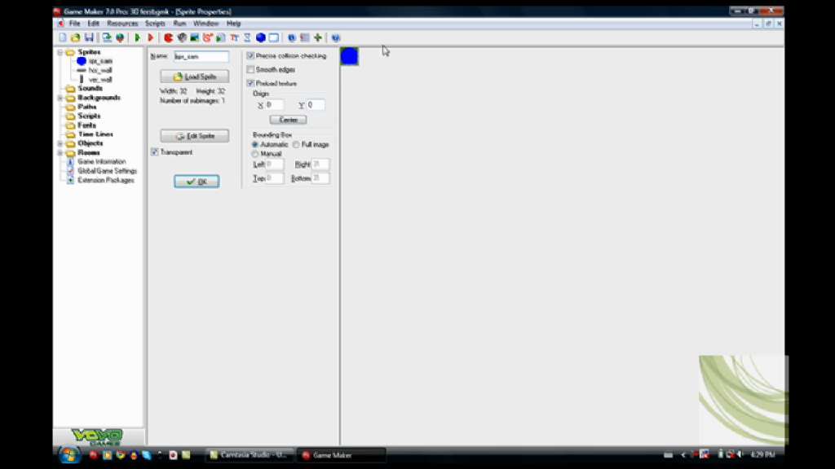The height and width of the screenshot is (469, 835).
Task: Click the blue ball Create object icon
Action: pyautogui.click(x=261, y=37)
